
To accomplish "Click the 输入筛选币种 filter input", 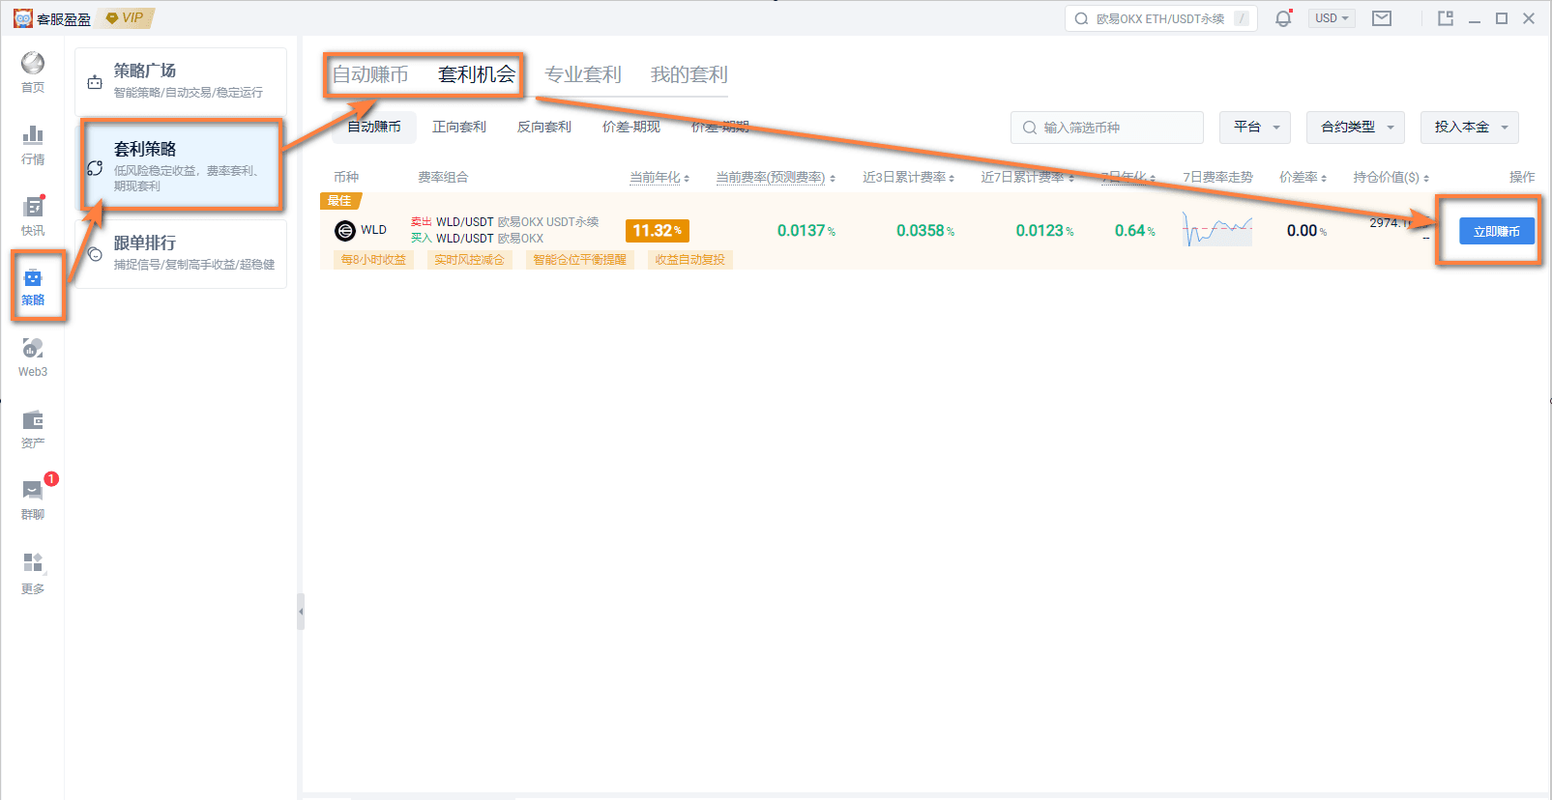I will point(1107,127).
